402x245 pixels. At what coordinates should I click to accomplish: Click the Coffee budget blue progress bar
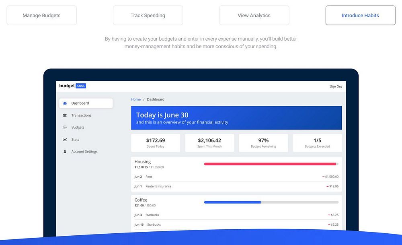point(271,202)
